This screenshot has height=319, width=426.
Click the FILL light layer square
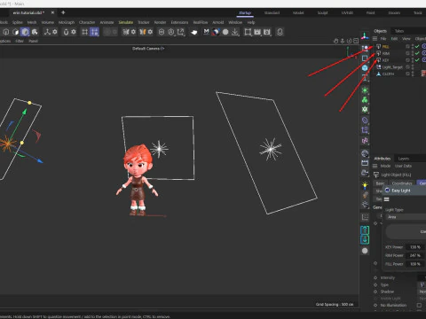pos(407,47)
